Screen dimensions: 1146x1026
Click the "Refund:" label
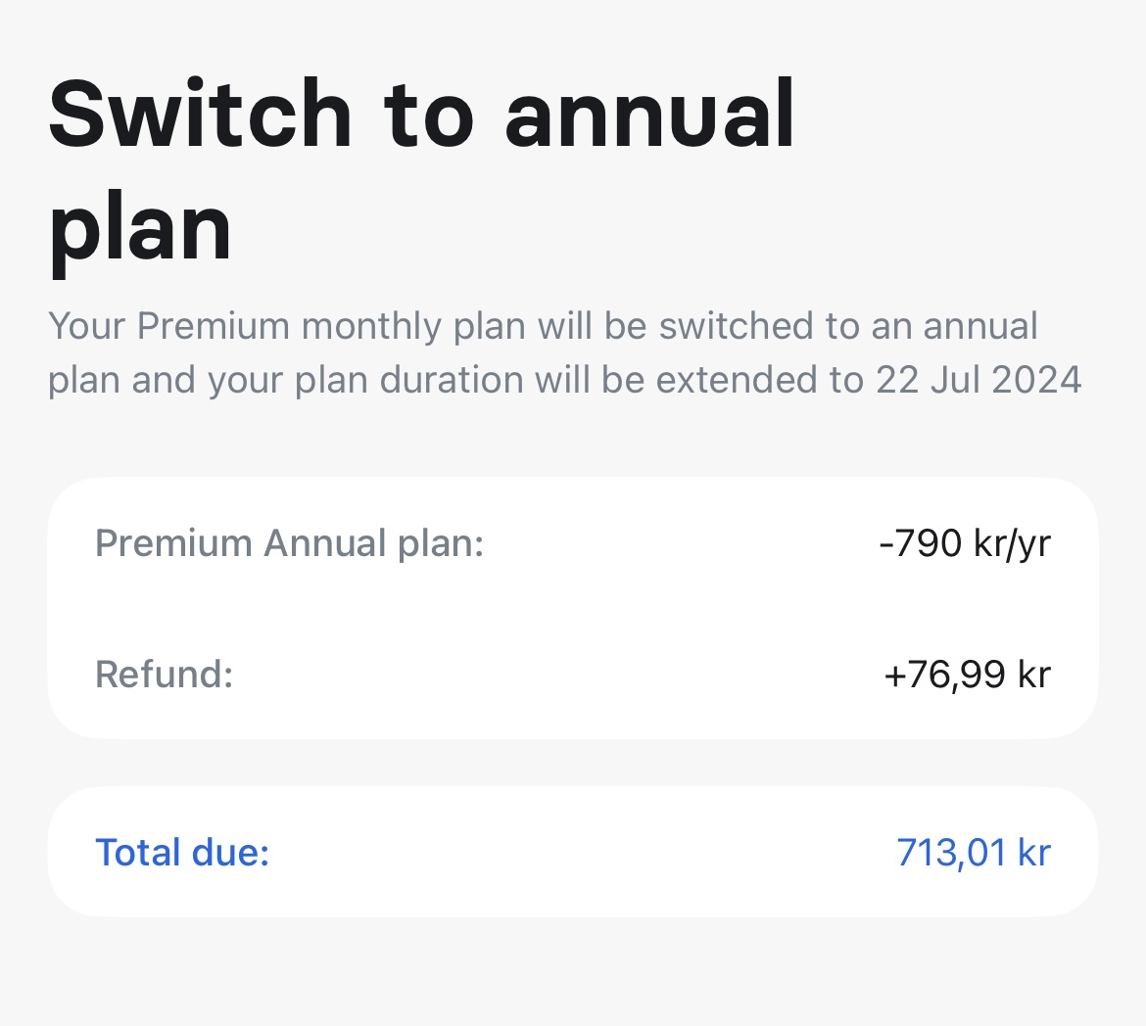point(164,675)
